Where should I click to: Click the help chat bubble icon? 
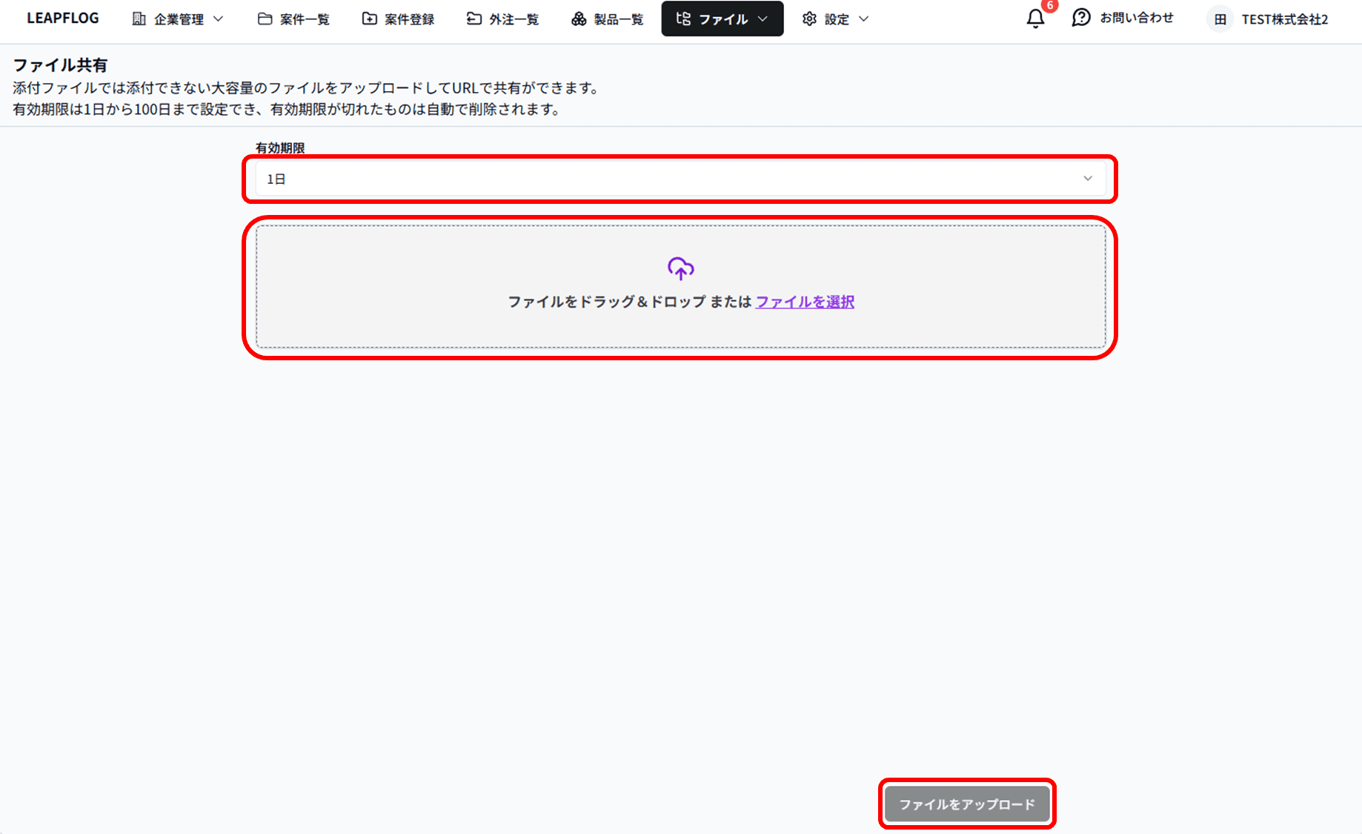[1081, 18]
